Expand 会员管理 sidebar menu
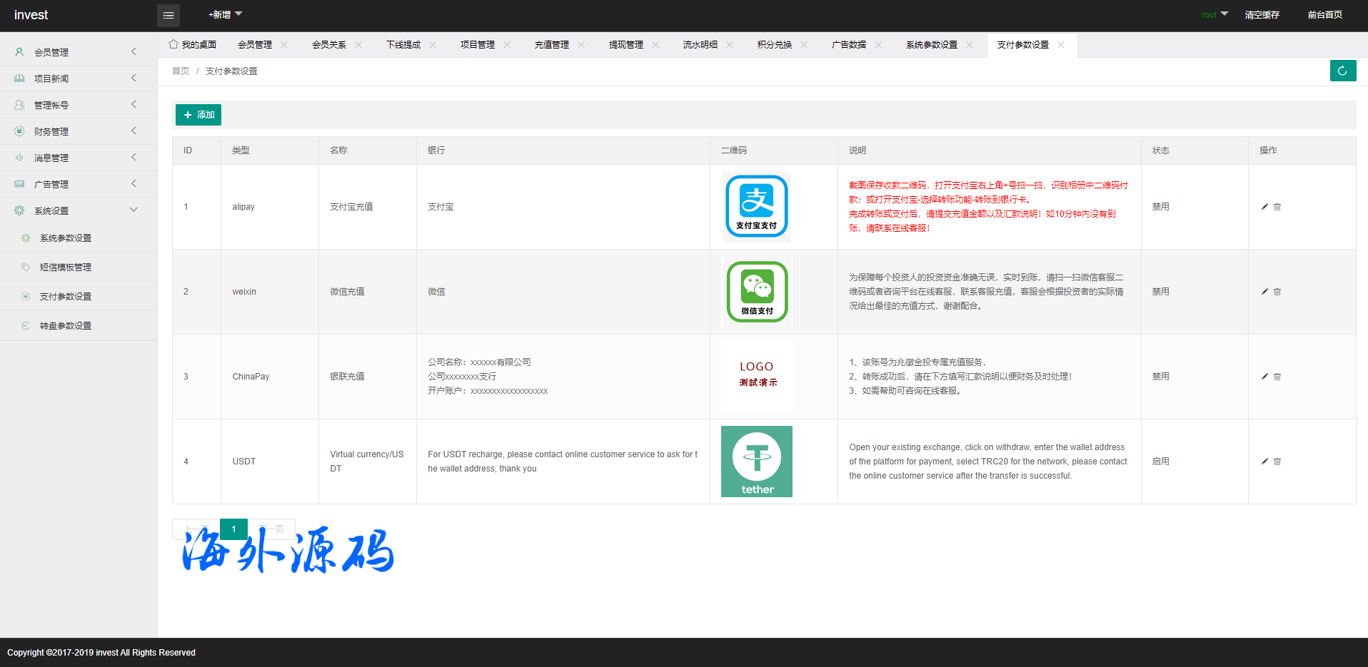 79,52
